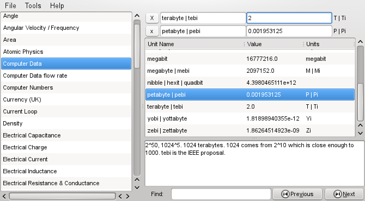Click the Find search input field
Screen dimensions: 365x201
click(221, 194)
